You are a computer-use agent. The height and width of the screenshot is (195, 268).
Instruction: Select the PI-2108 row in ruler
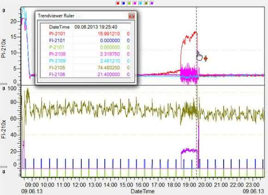tap(85, 54)
